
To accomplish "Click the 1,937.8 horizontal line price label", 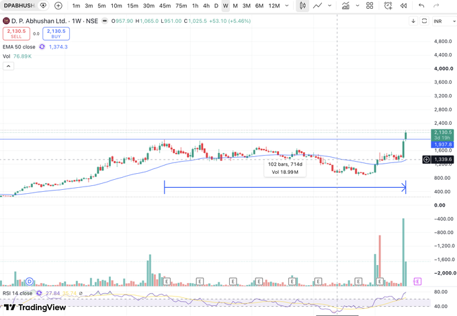I will (x=442, y=145).
